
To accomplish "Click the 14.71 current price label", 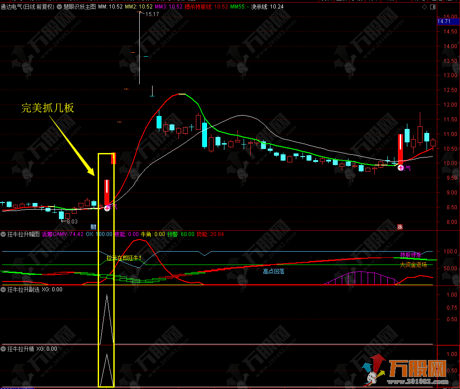I will [444, 21].
